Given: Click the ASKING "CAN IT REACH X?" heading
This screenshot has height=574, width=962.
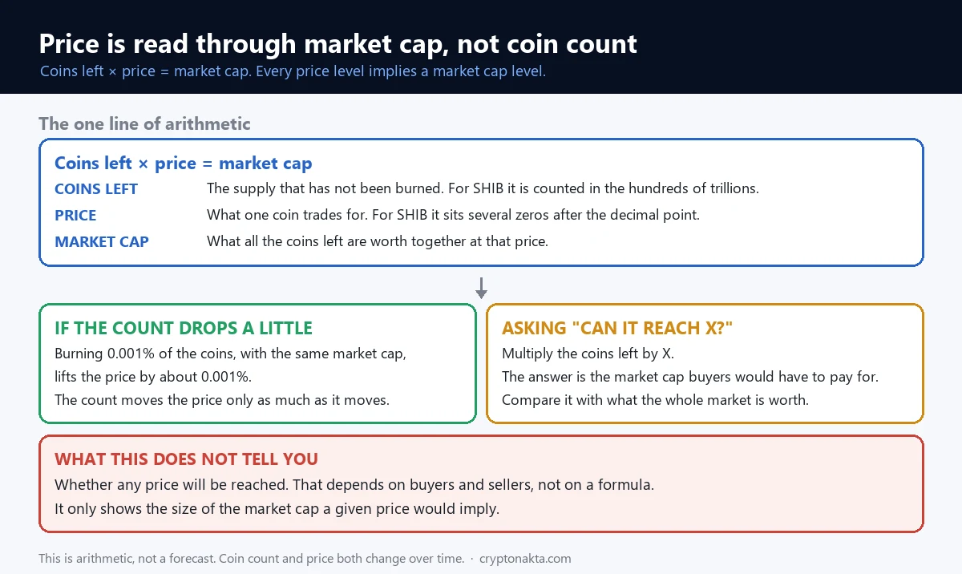Looking at the screenshot, I should pyautogui.click(x=617, y=328).
